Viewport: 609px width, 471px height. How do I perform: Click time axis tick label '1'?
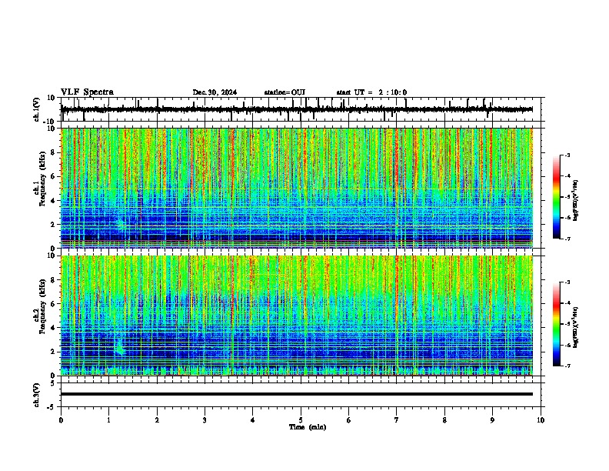pyautogui.click(x=108, y=420)
